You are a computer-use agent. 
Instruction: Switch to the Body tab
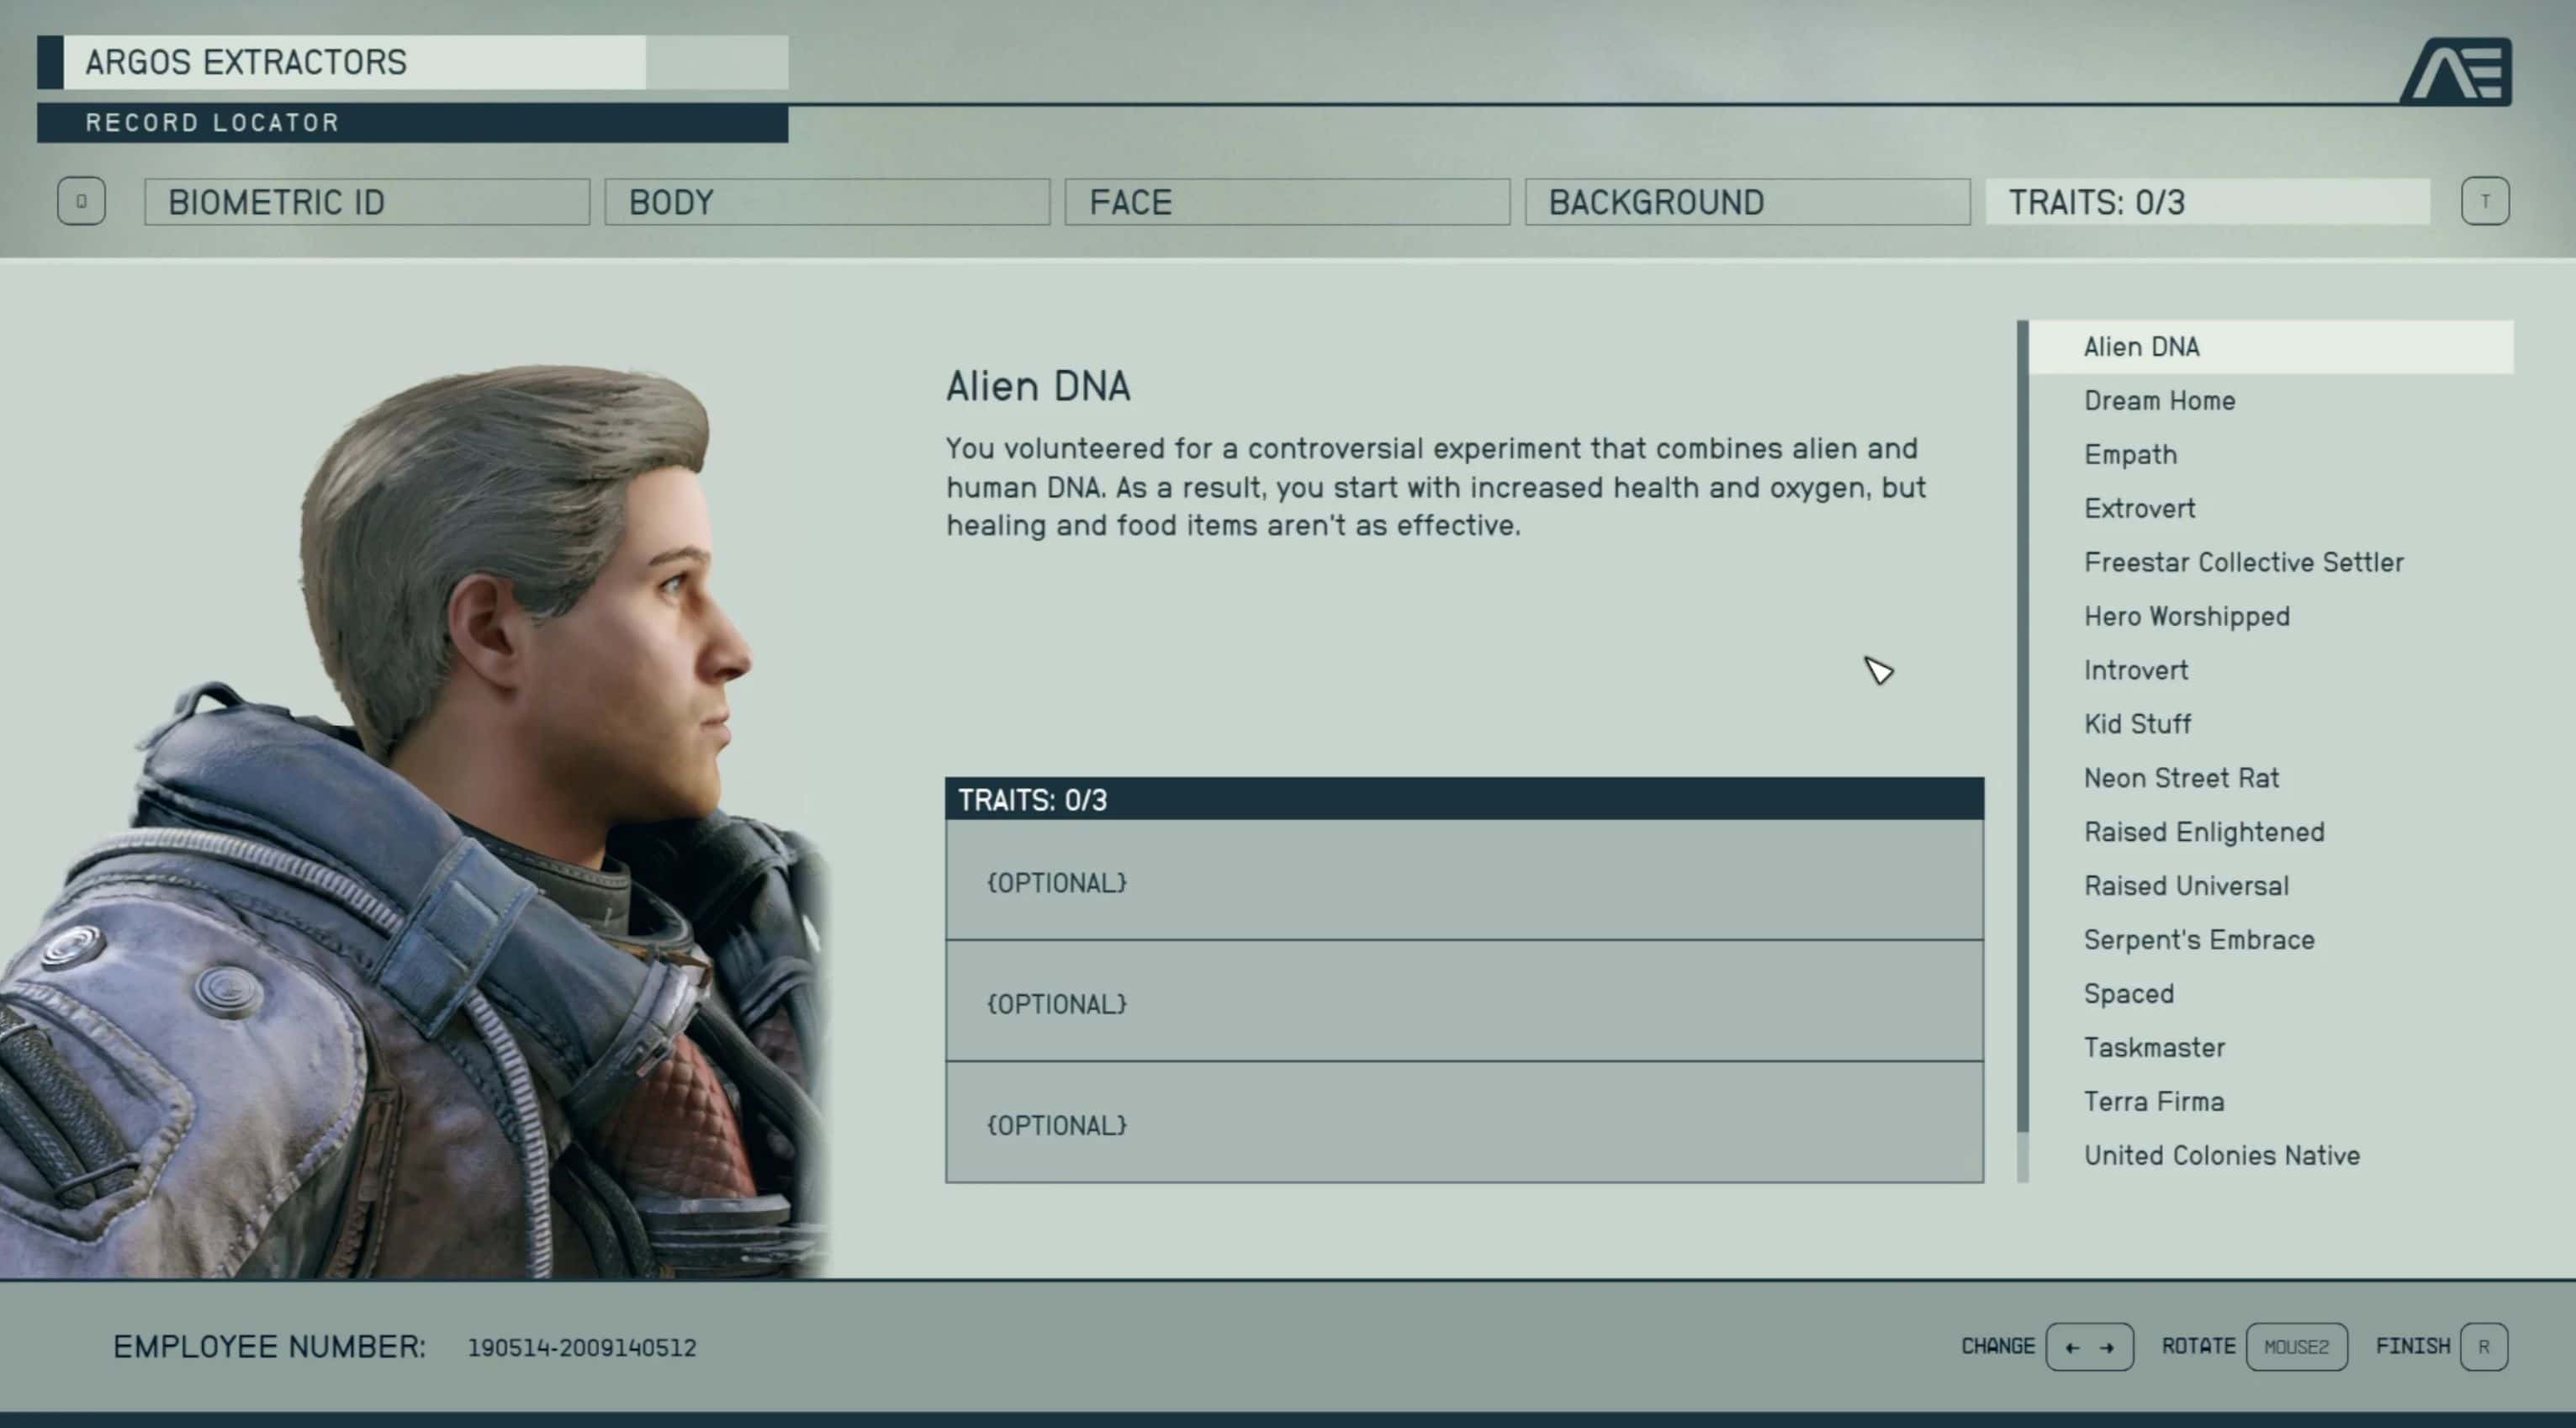click(826, 202)
